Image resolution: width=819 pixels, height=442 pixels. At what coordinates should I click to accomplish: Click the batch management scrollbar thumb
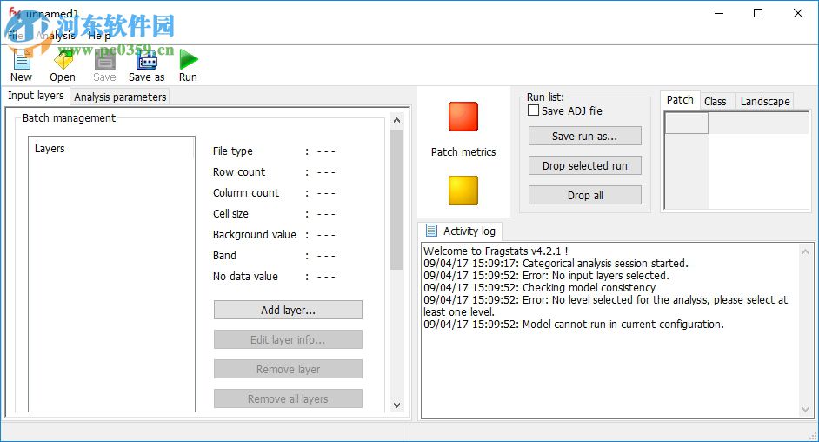[397, 199]
